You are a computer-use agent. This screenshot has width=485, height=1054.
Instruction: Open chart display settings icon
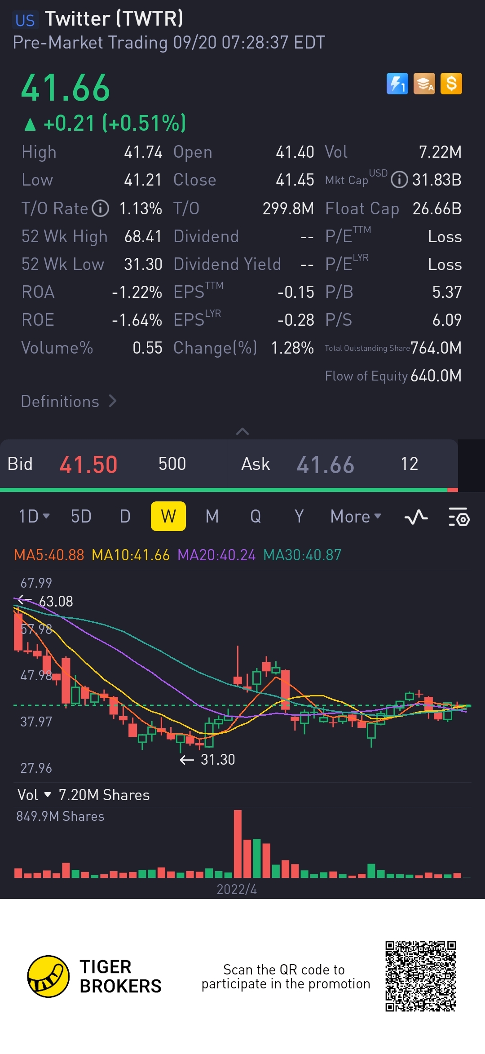(459, 517)
